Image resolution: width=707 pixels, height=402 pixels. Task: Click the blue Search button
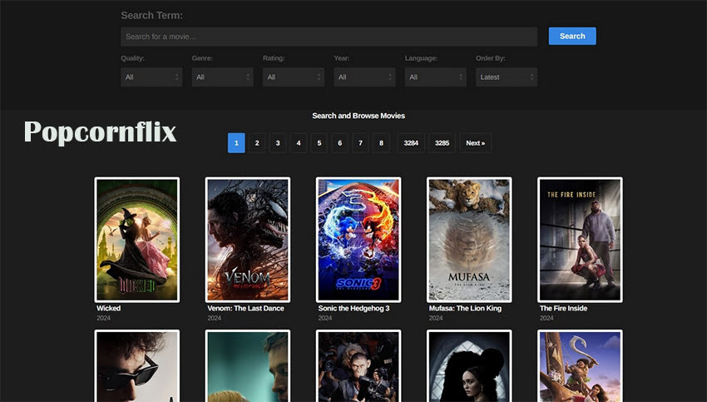pyautogui.click(x=572, y=36)
